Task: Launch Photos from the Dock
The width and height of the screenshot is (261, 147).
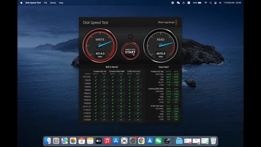Action: pos(73,141)
